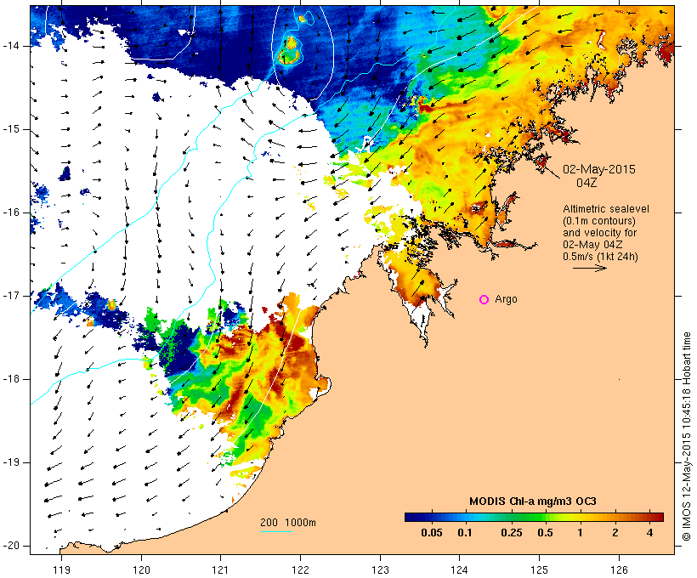Click the velocity reference arrow under 0.5m/s

[x=589, y=268]
